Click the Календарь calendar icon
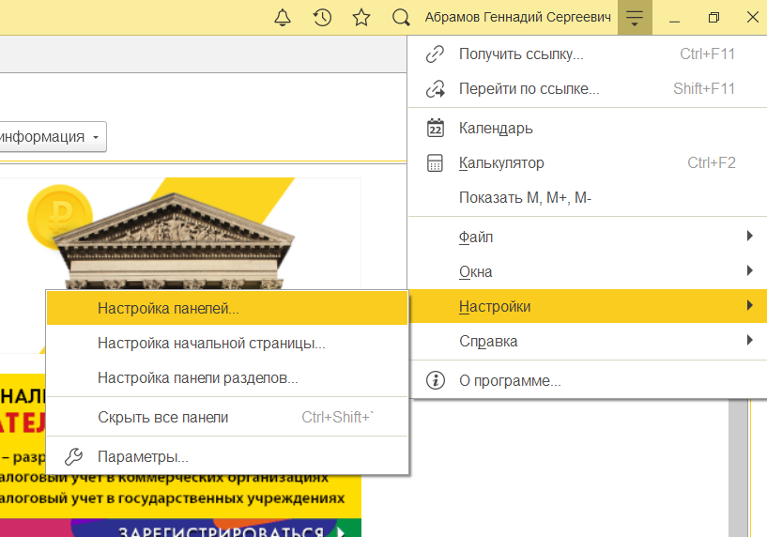The image size is (767, 537). point(435,128)
